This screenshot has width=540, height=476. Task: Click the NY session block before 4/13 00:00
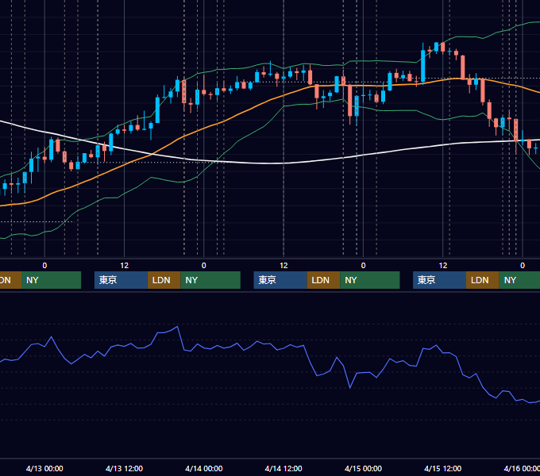tap(51, 280)
